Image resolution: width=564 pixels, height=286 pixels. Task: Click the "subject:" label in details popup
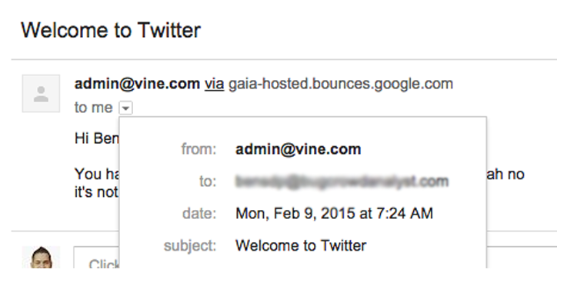click(190, 246)
